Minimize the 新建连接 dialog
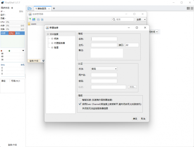 pyautogui.click(x=129, y=28)
